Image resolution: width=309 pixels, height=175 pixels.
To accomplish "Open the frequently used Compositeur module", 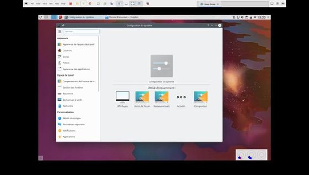I will pos(201,99).
